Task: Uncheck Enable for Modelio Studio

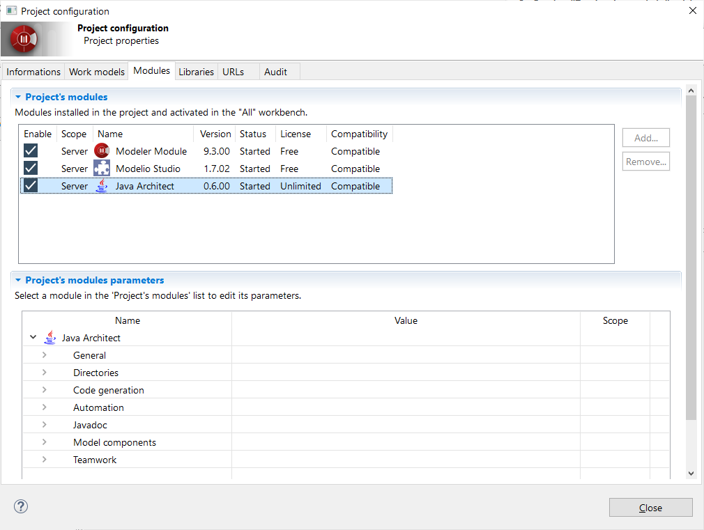Action: tap(31, 169)
